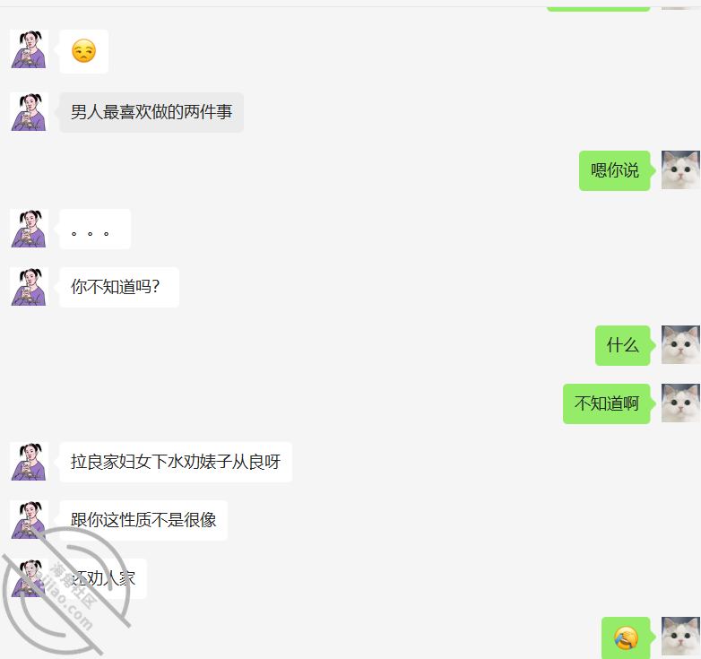The width and height of the screenshot is (701, 659).
Task: Click the crying-laughing emoji in the green bubble
Action: tap(626, 637)
